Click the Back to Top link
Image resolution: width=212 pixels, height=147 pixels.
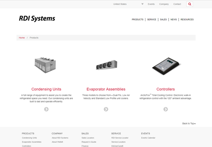189,123
